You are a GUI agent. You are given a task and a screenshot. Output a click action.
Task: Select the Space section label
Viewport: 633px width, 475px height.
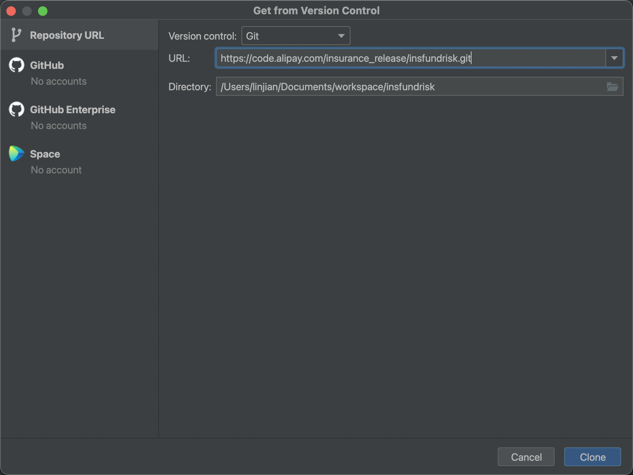pyautogui.click(x=45, y=154)
